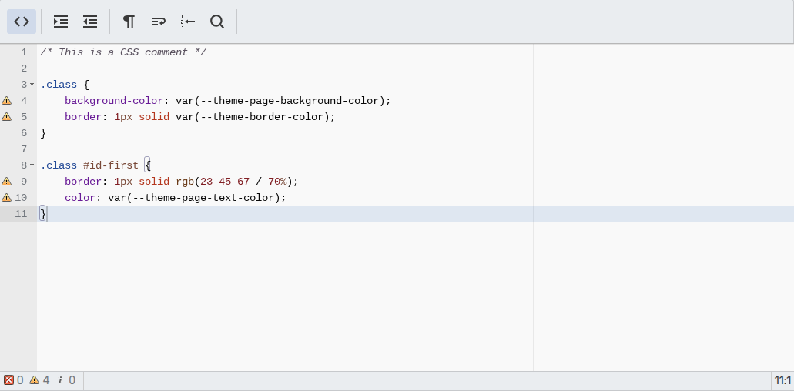Click the increase indent icon
Viewport: 794px width, 391px height.
61,22
